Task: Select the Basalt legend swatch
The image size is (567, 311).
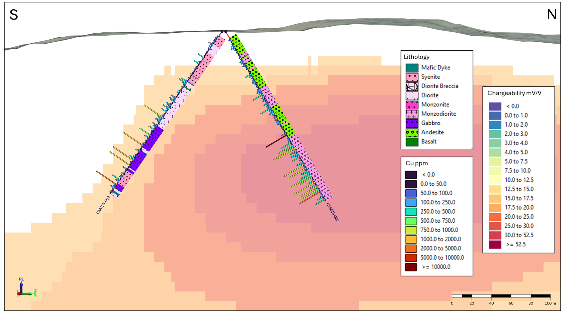Action: pyautogui.click(x=412, y=142)
